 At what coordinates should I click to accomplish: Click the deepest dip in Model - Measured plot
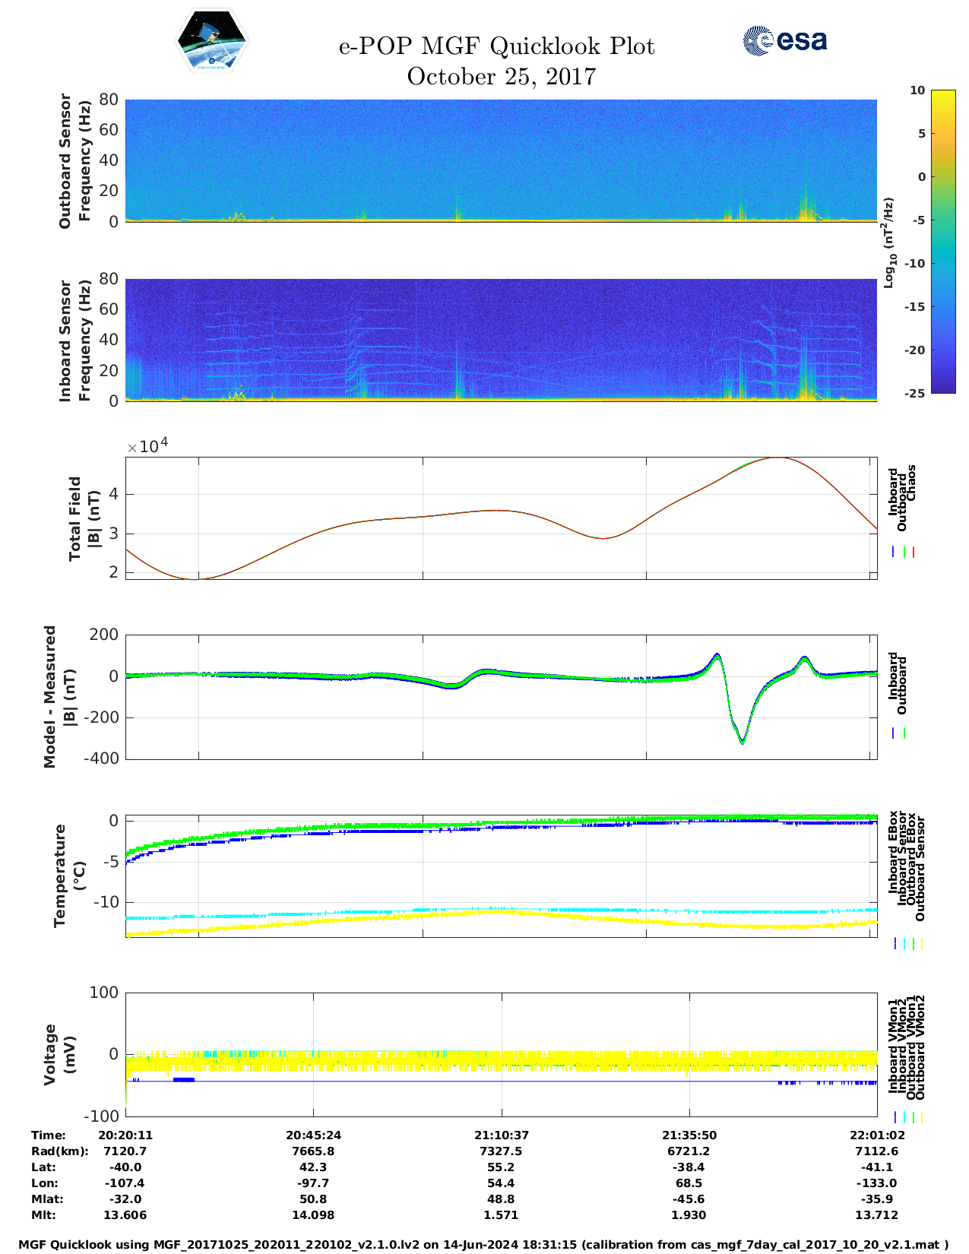point(743,742)
